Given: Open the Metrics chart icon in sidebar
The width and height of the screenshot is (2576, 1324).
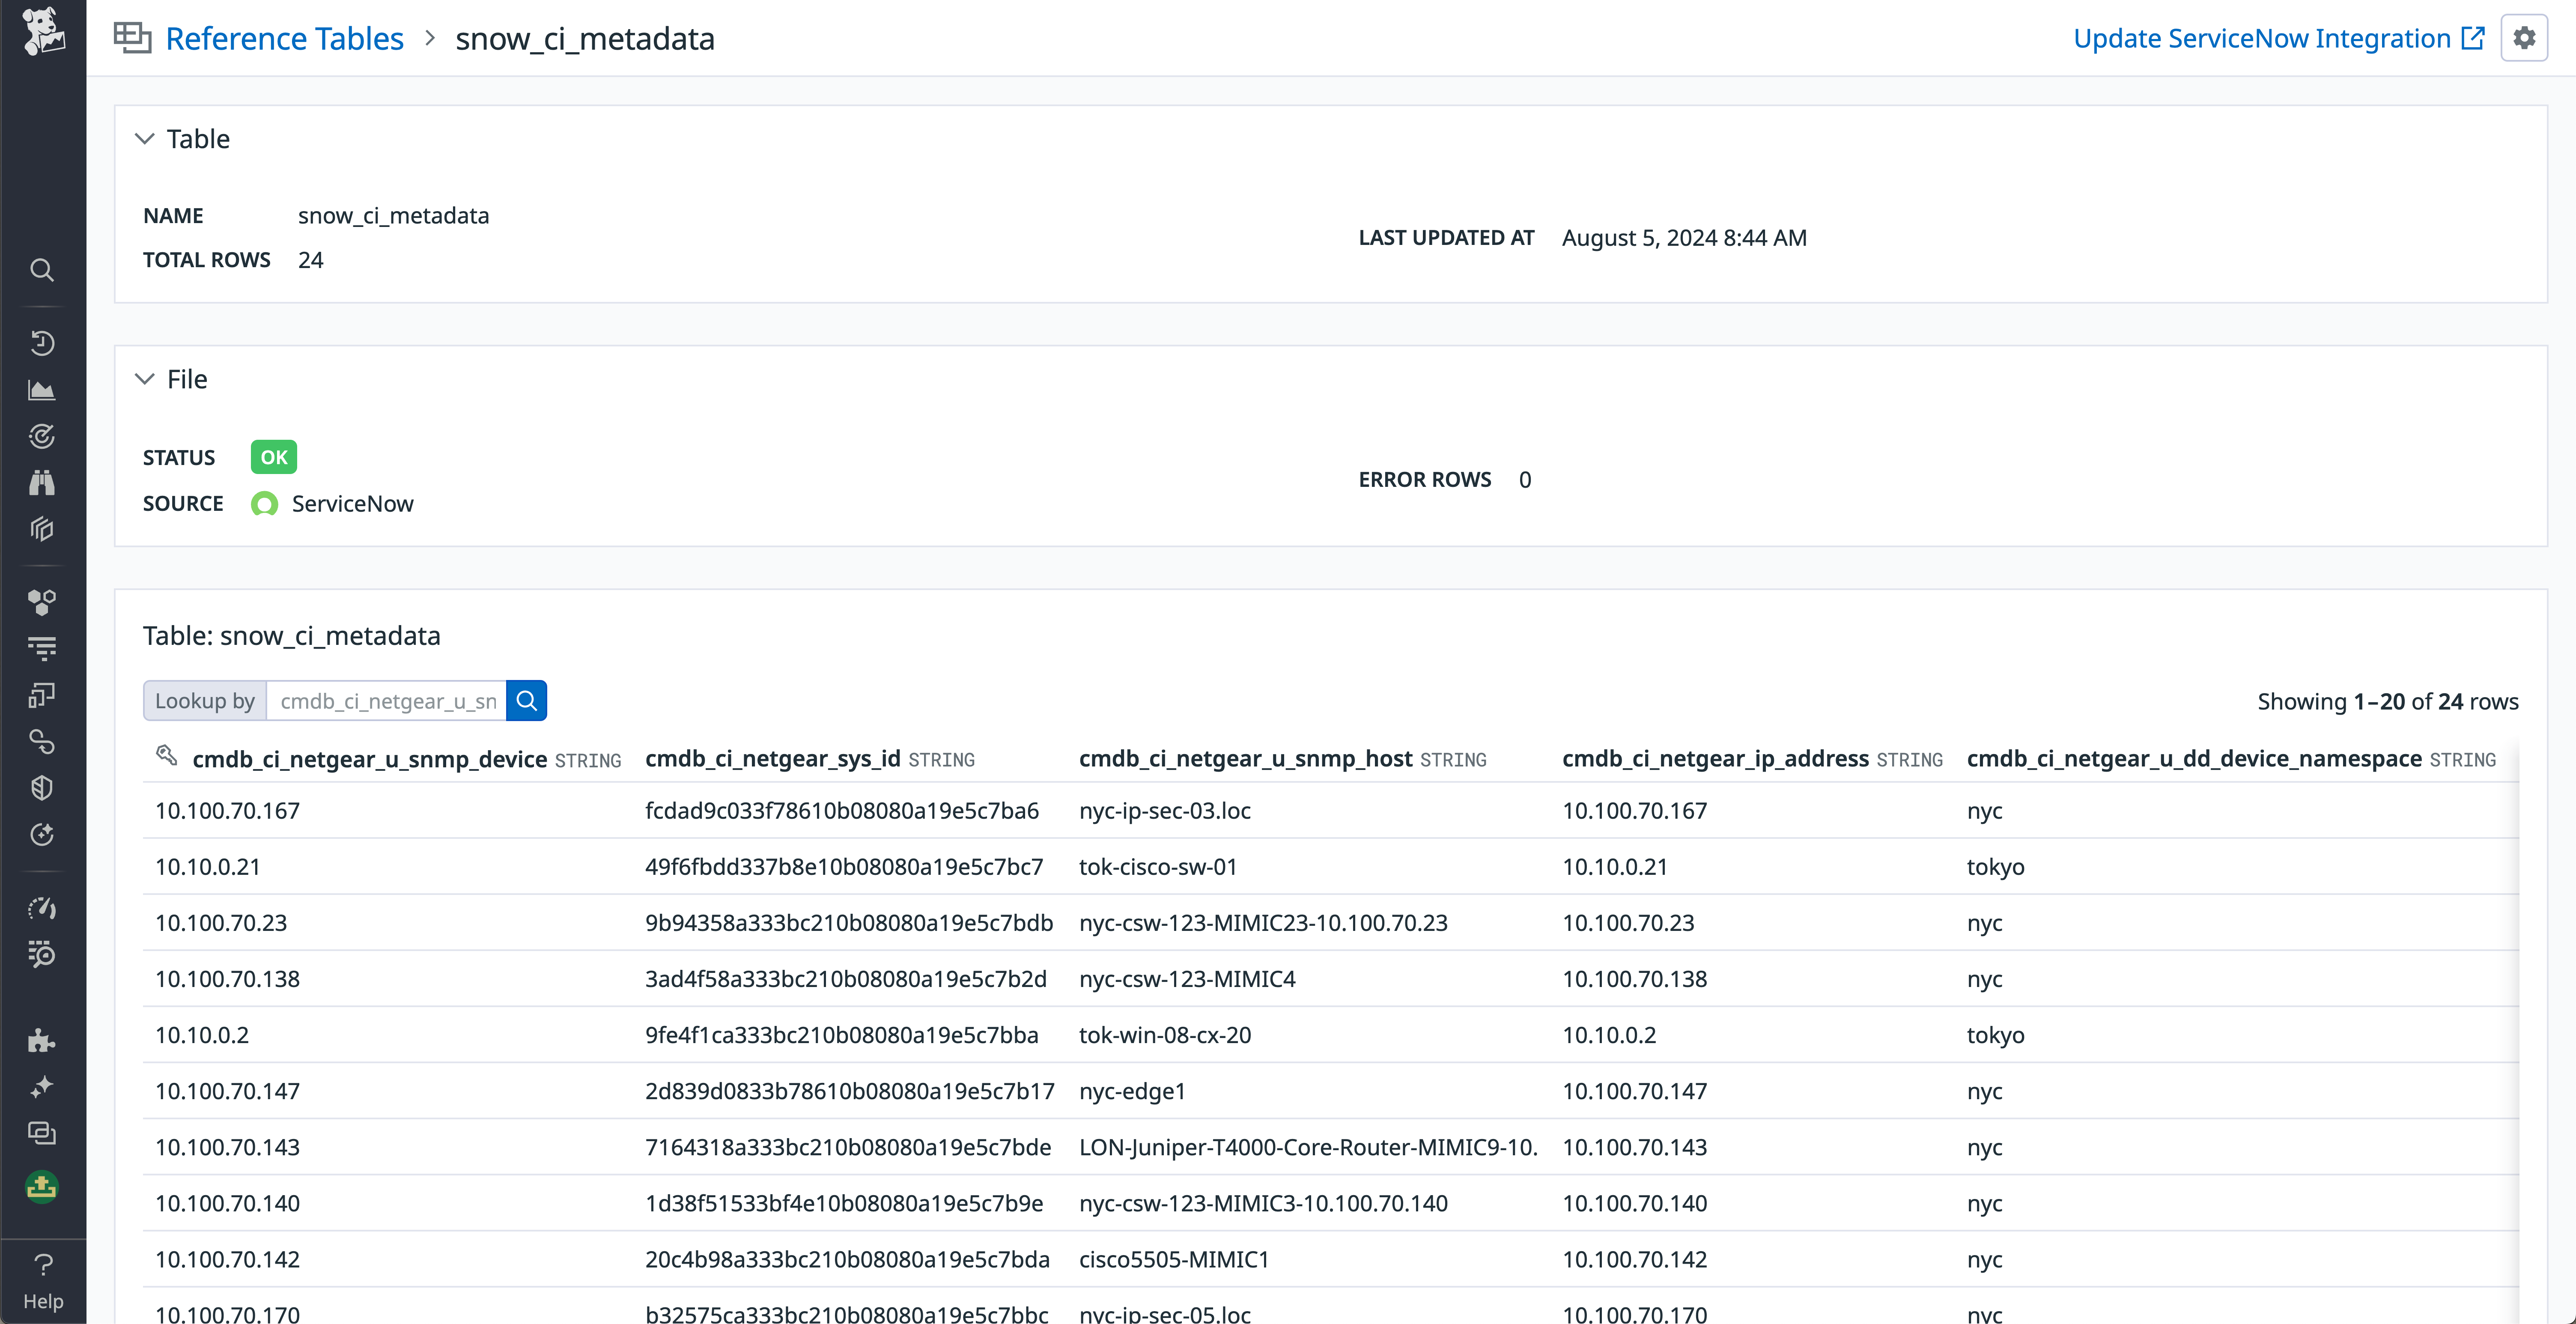Looking at the screenshot, I should [x=42, y=390].
